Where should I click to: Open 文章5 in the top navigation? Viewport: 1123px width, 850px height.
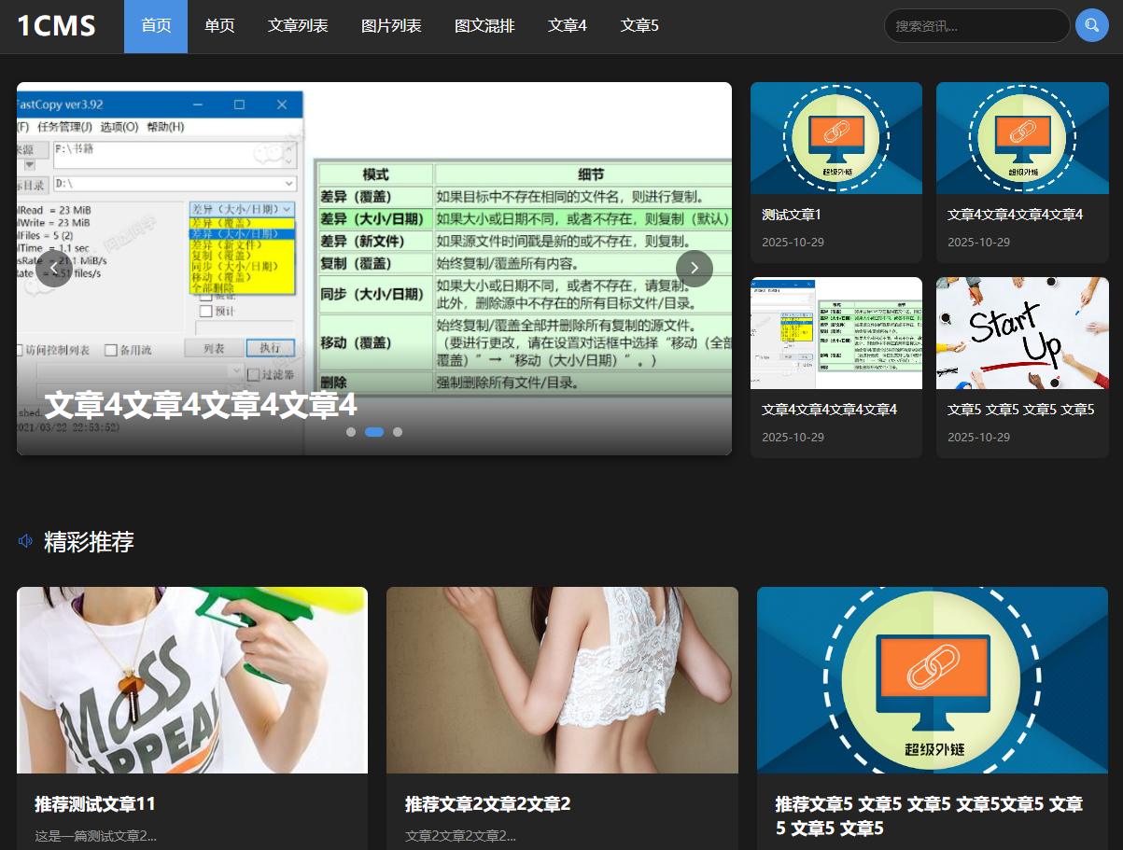639,26
